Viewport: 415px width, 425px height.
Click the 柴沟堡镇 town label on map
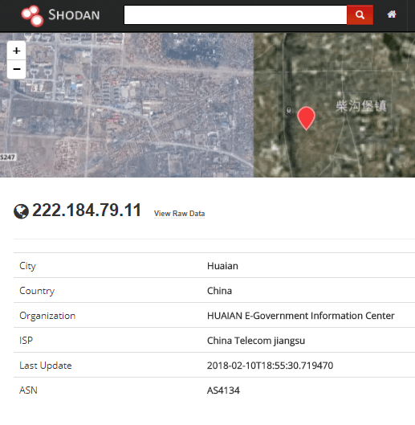(361, 106)
